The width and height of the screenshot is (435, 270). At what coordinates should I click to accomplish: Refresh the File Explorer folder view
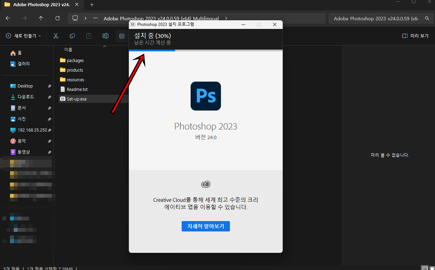click(58, 18)
